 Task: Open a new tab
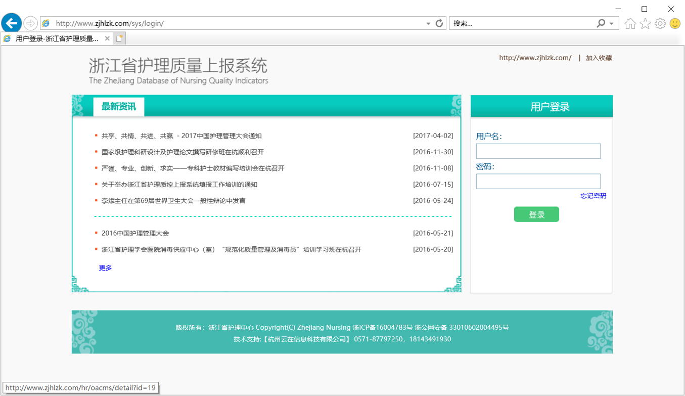point(119,38)
